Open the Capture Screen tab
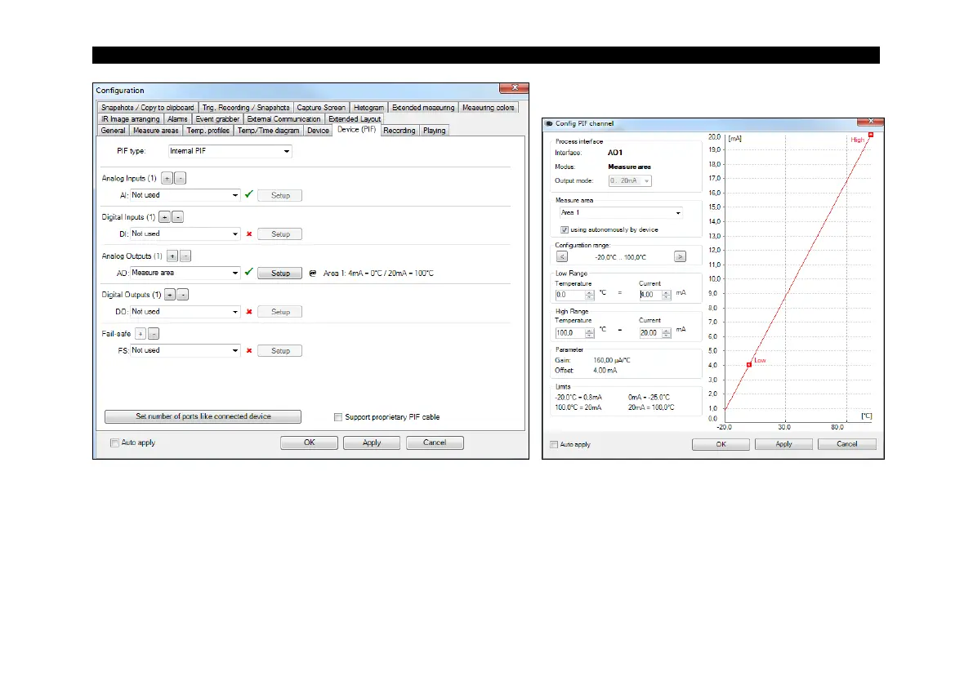The image size is (973, 685). [x=321, y=108]
